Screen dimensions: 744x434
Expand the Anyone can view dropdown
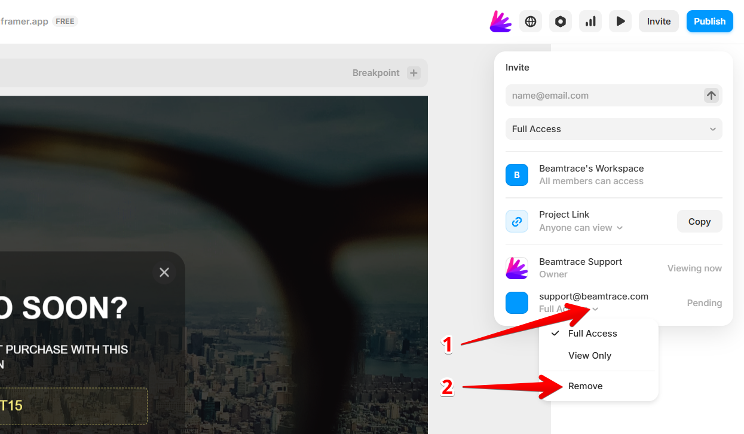[581, 228]
